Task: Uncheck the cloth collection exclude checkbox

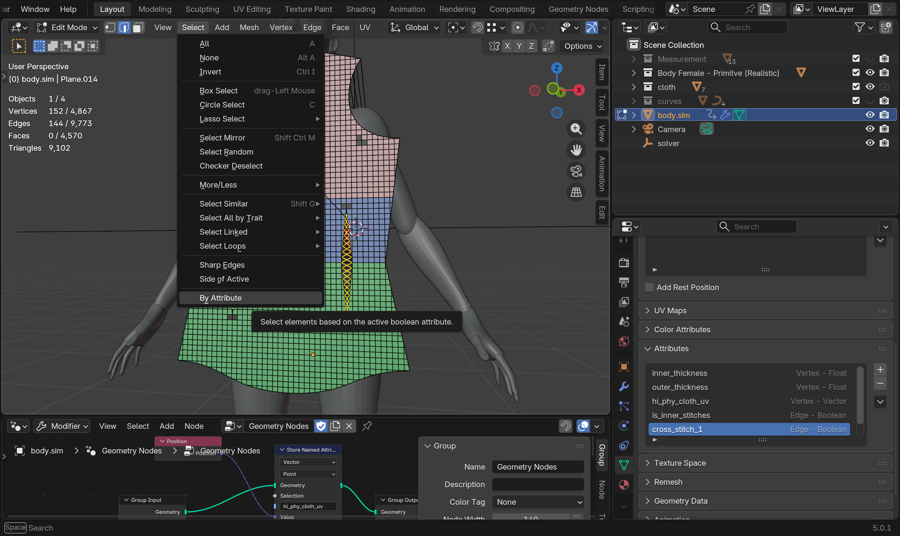Action: pyautogui.click(x=856, y=87)
